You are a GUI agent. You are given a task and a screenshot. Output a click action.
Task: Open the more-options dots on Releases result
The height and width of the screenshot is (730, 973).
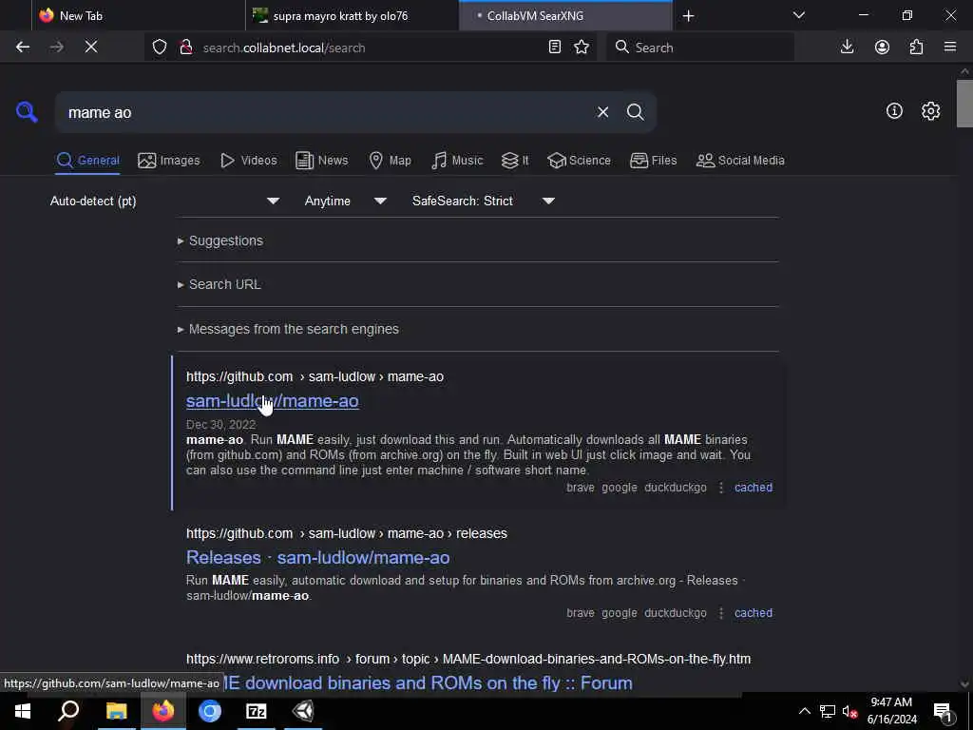pyautogui.click(x=720, y=613)
